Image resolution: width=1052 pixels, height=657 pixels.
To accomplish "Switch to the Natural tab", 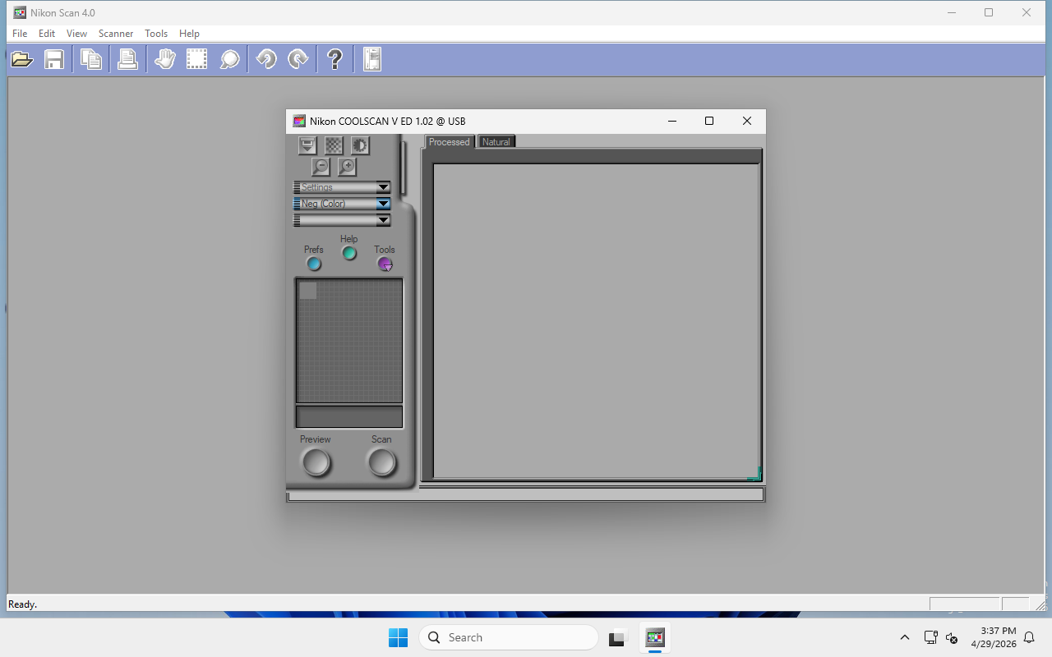I will coord(496,142).
